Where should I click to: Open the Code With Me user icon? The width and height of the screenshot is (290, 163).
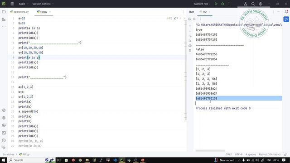(246, 4)
